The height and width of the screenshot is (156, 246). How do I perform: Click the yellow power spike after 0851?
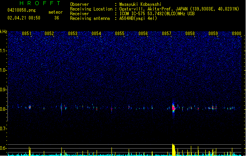pos(30,151)
